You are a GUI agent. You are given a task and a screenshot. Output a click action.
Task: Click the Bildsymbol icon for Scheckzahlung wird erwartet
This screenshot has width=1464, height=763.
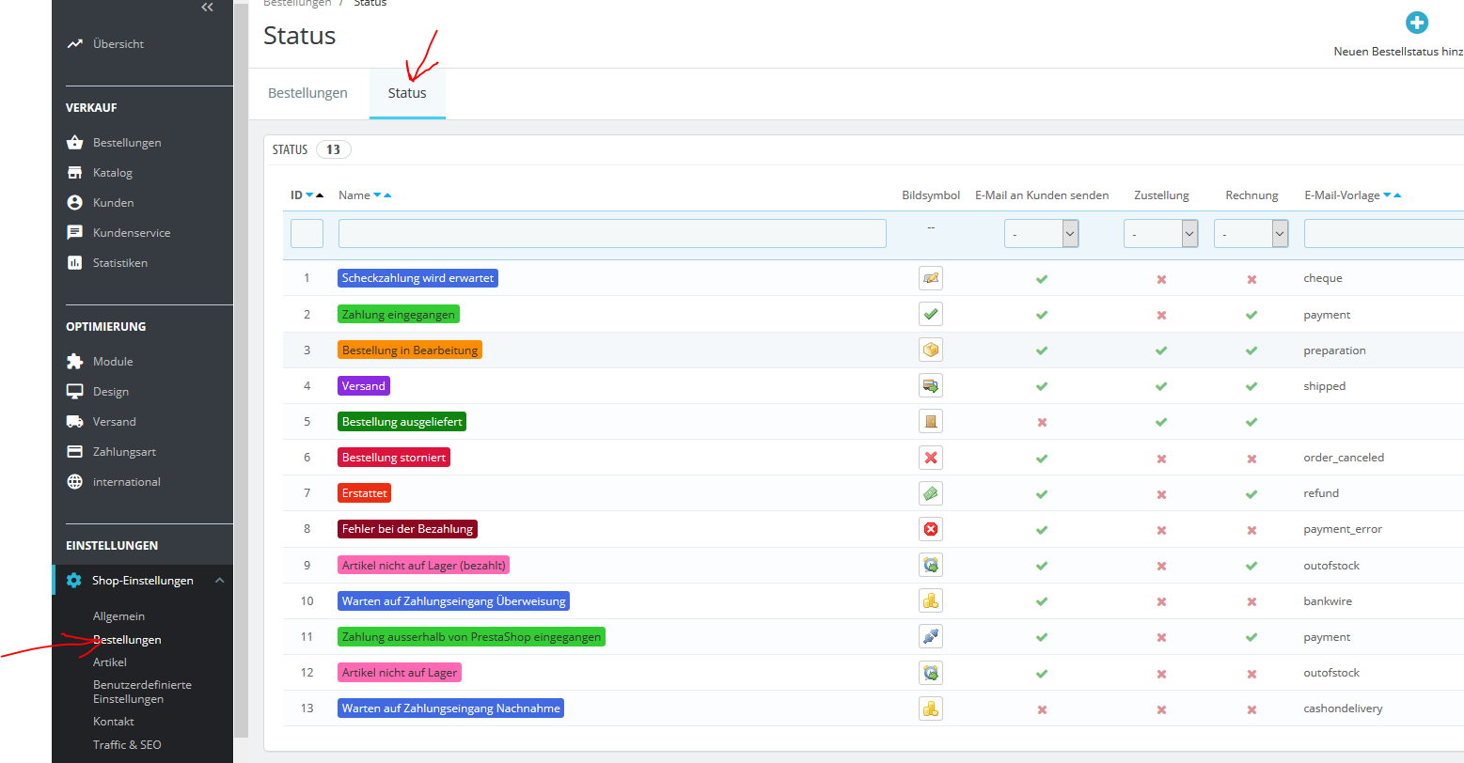click(931, 278)
